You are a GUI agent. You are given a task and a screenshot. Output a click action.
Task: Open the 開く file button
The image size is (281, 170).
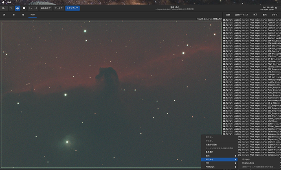(x=4, y=8)
